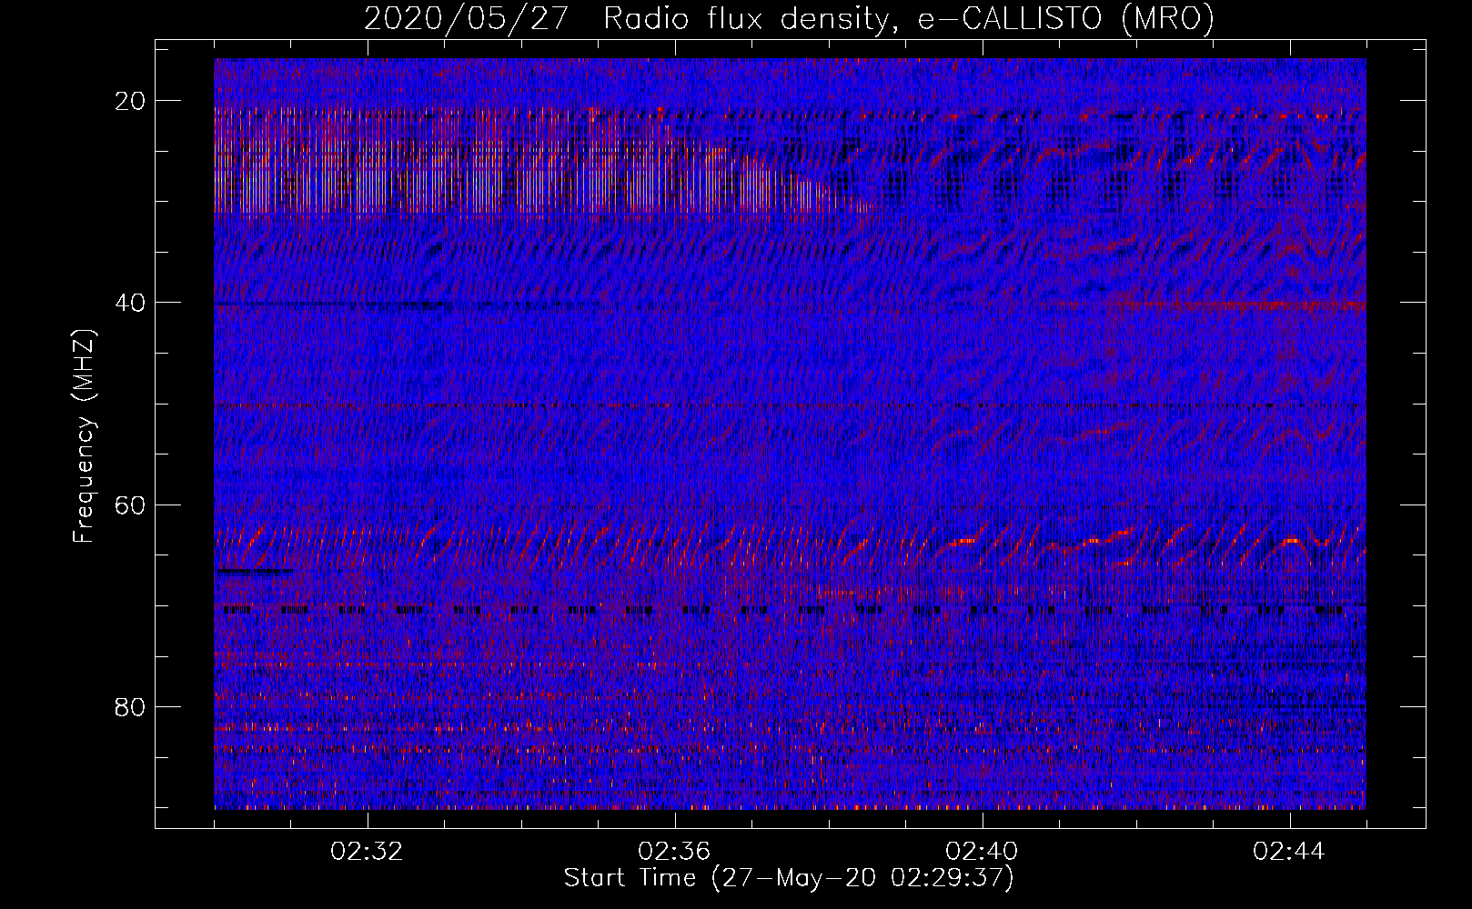Image resolution: width=1472 pixels, height=909 pixels.
Task: Click the 'Start Time (27-May-20 02:29:37)' label
Action: tap(789, 878)
